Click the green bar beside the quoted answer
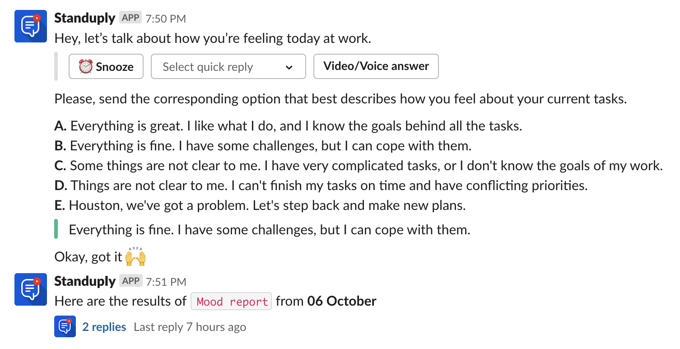680x349 pixels. (56, 229)
